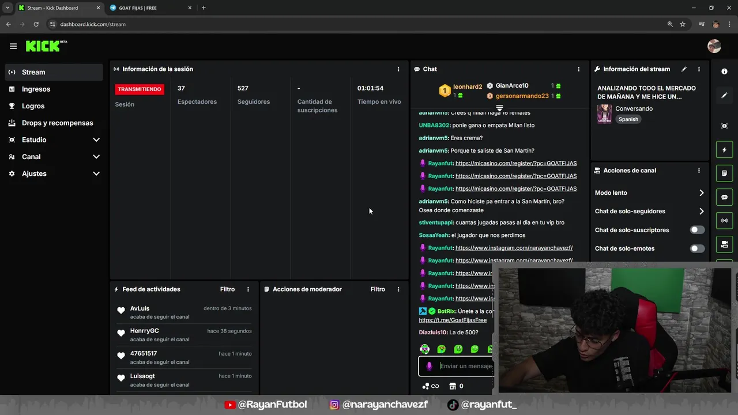
Task: Toggle Chat de solo-suscriptores switch
Action: 697,230
